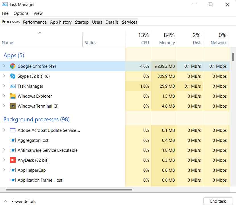Screen dimensions: 236x207
Task: Open the Options menu
Action: pos(21,13)
